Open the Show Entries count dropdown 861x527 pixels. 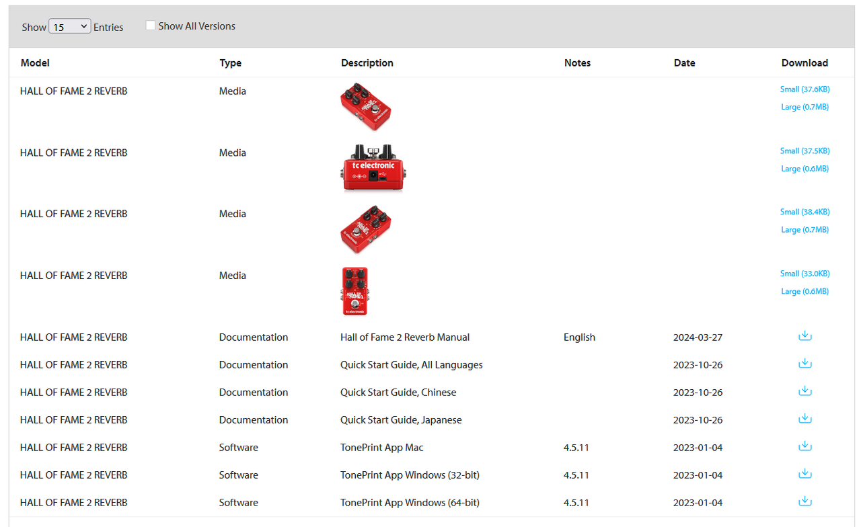pos(70,27)
